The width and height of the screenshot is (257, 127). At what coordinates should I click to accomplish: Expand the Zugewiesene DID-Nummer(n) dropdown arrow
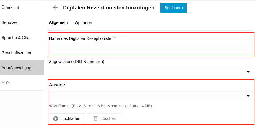pyautogui.click(x=248, y=72)
